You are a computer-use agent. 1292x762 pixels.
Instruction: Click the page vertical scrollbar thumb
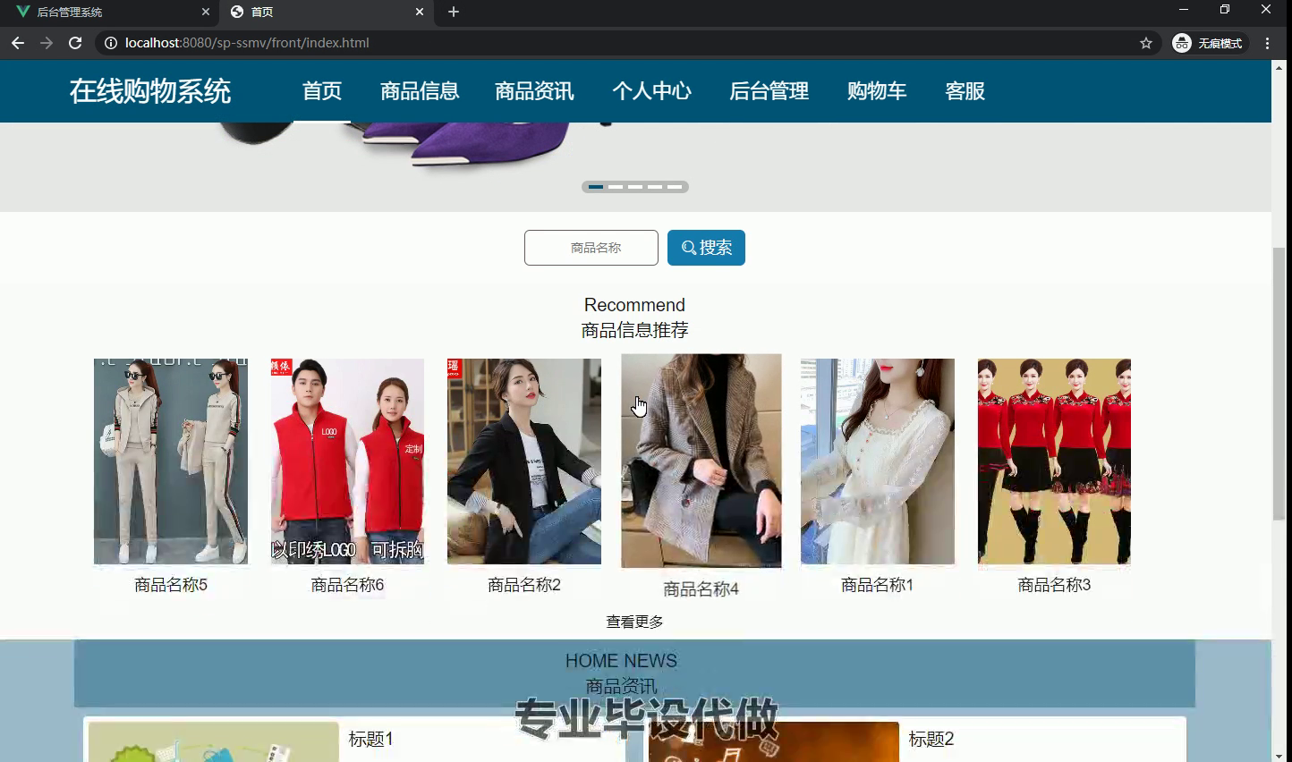pos(1279,385)
